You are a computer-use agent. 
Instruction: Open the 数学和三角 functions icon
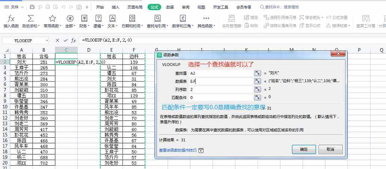183,18
